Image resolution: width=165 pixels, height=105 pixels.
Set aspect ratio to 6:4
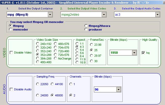tap(77, 56)
